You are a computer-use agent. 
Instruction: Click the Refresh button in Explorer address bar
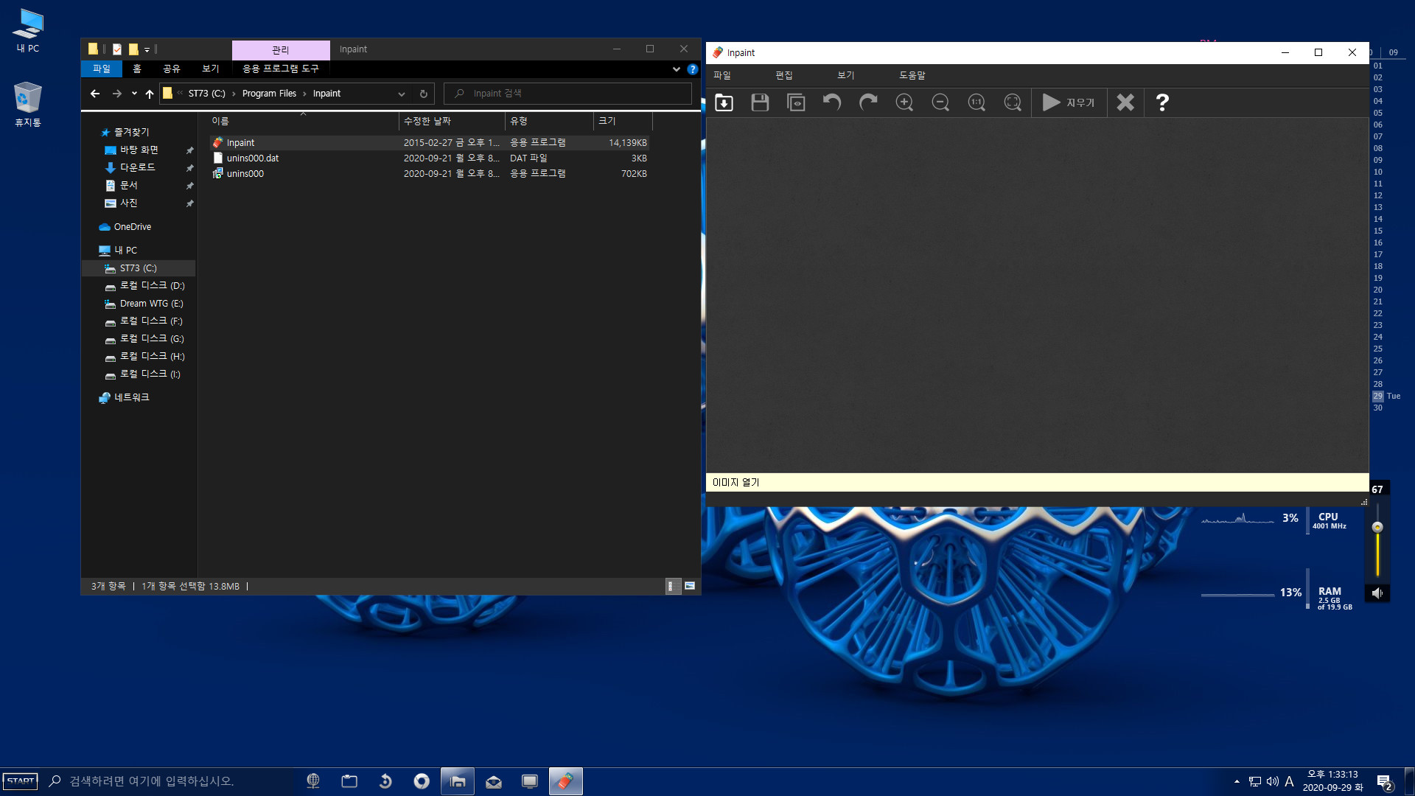423,94
